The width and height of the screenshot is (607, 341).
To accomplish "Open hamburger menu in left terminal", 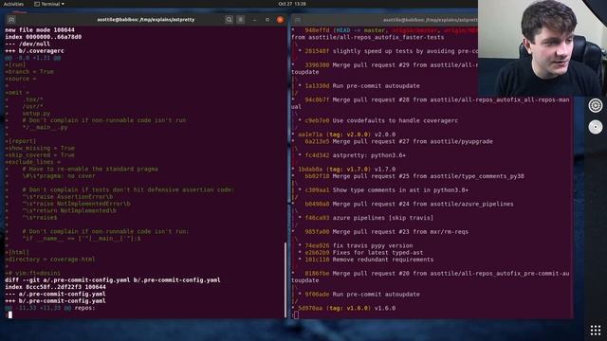I will pyautogui.click(x=240, y=19).
